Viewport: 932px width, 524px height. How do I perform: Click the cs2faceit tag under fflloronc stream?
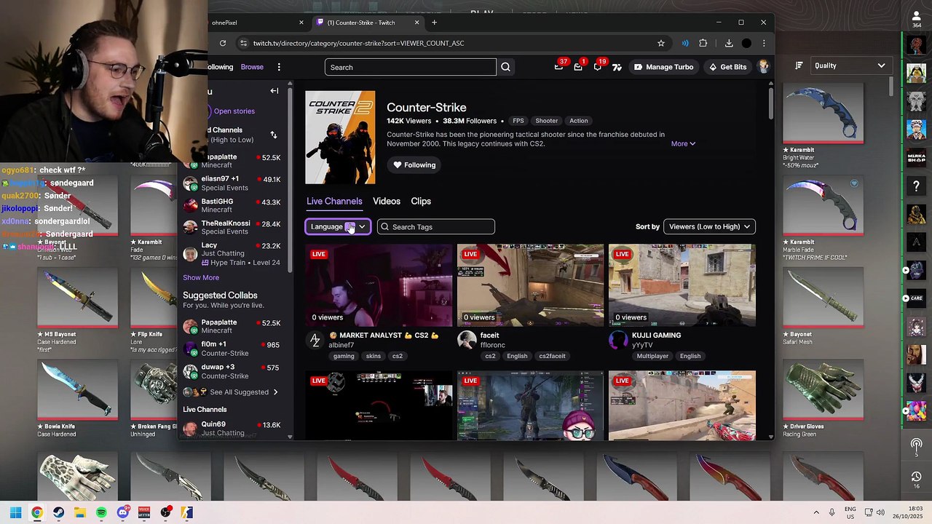(552, 356)
